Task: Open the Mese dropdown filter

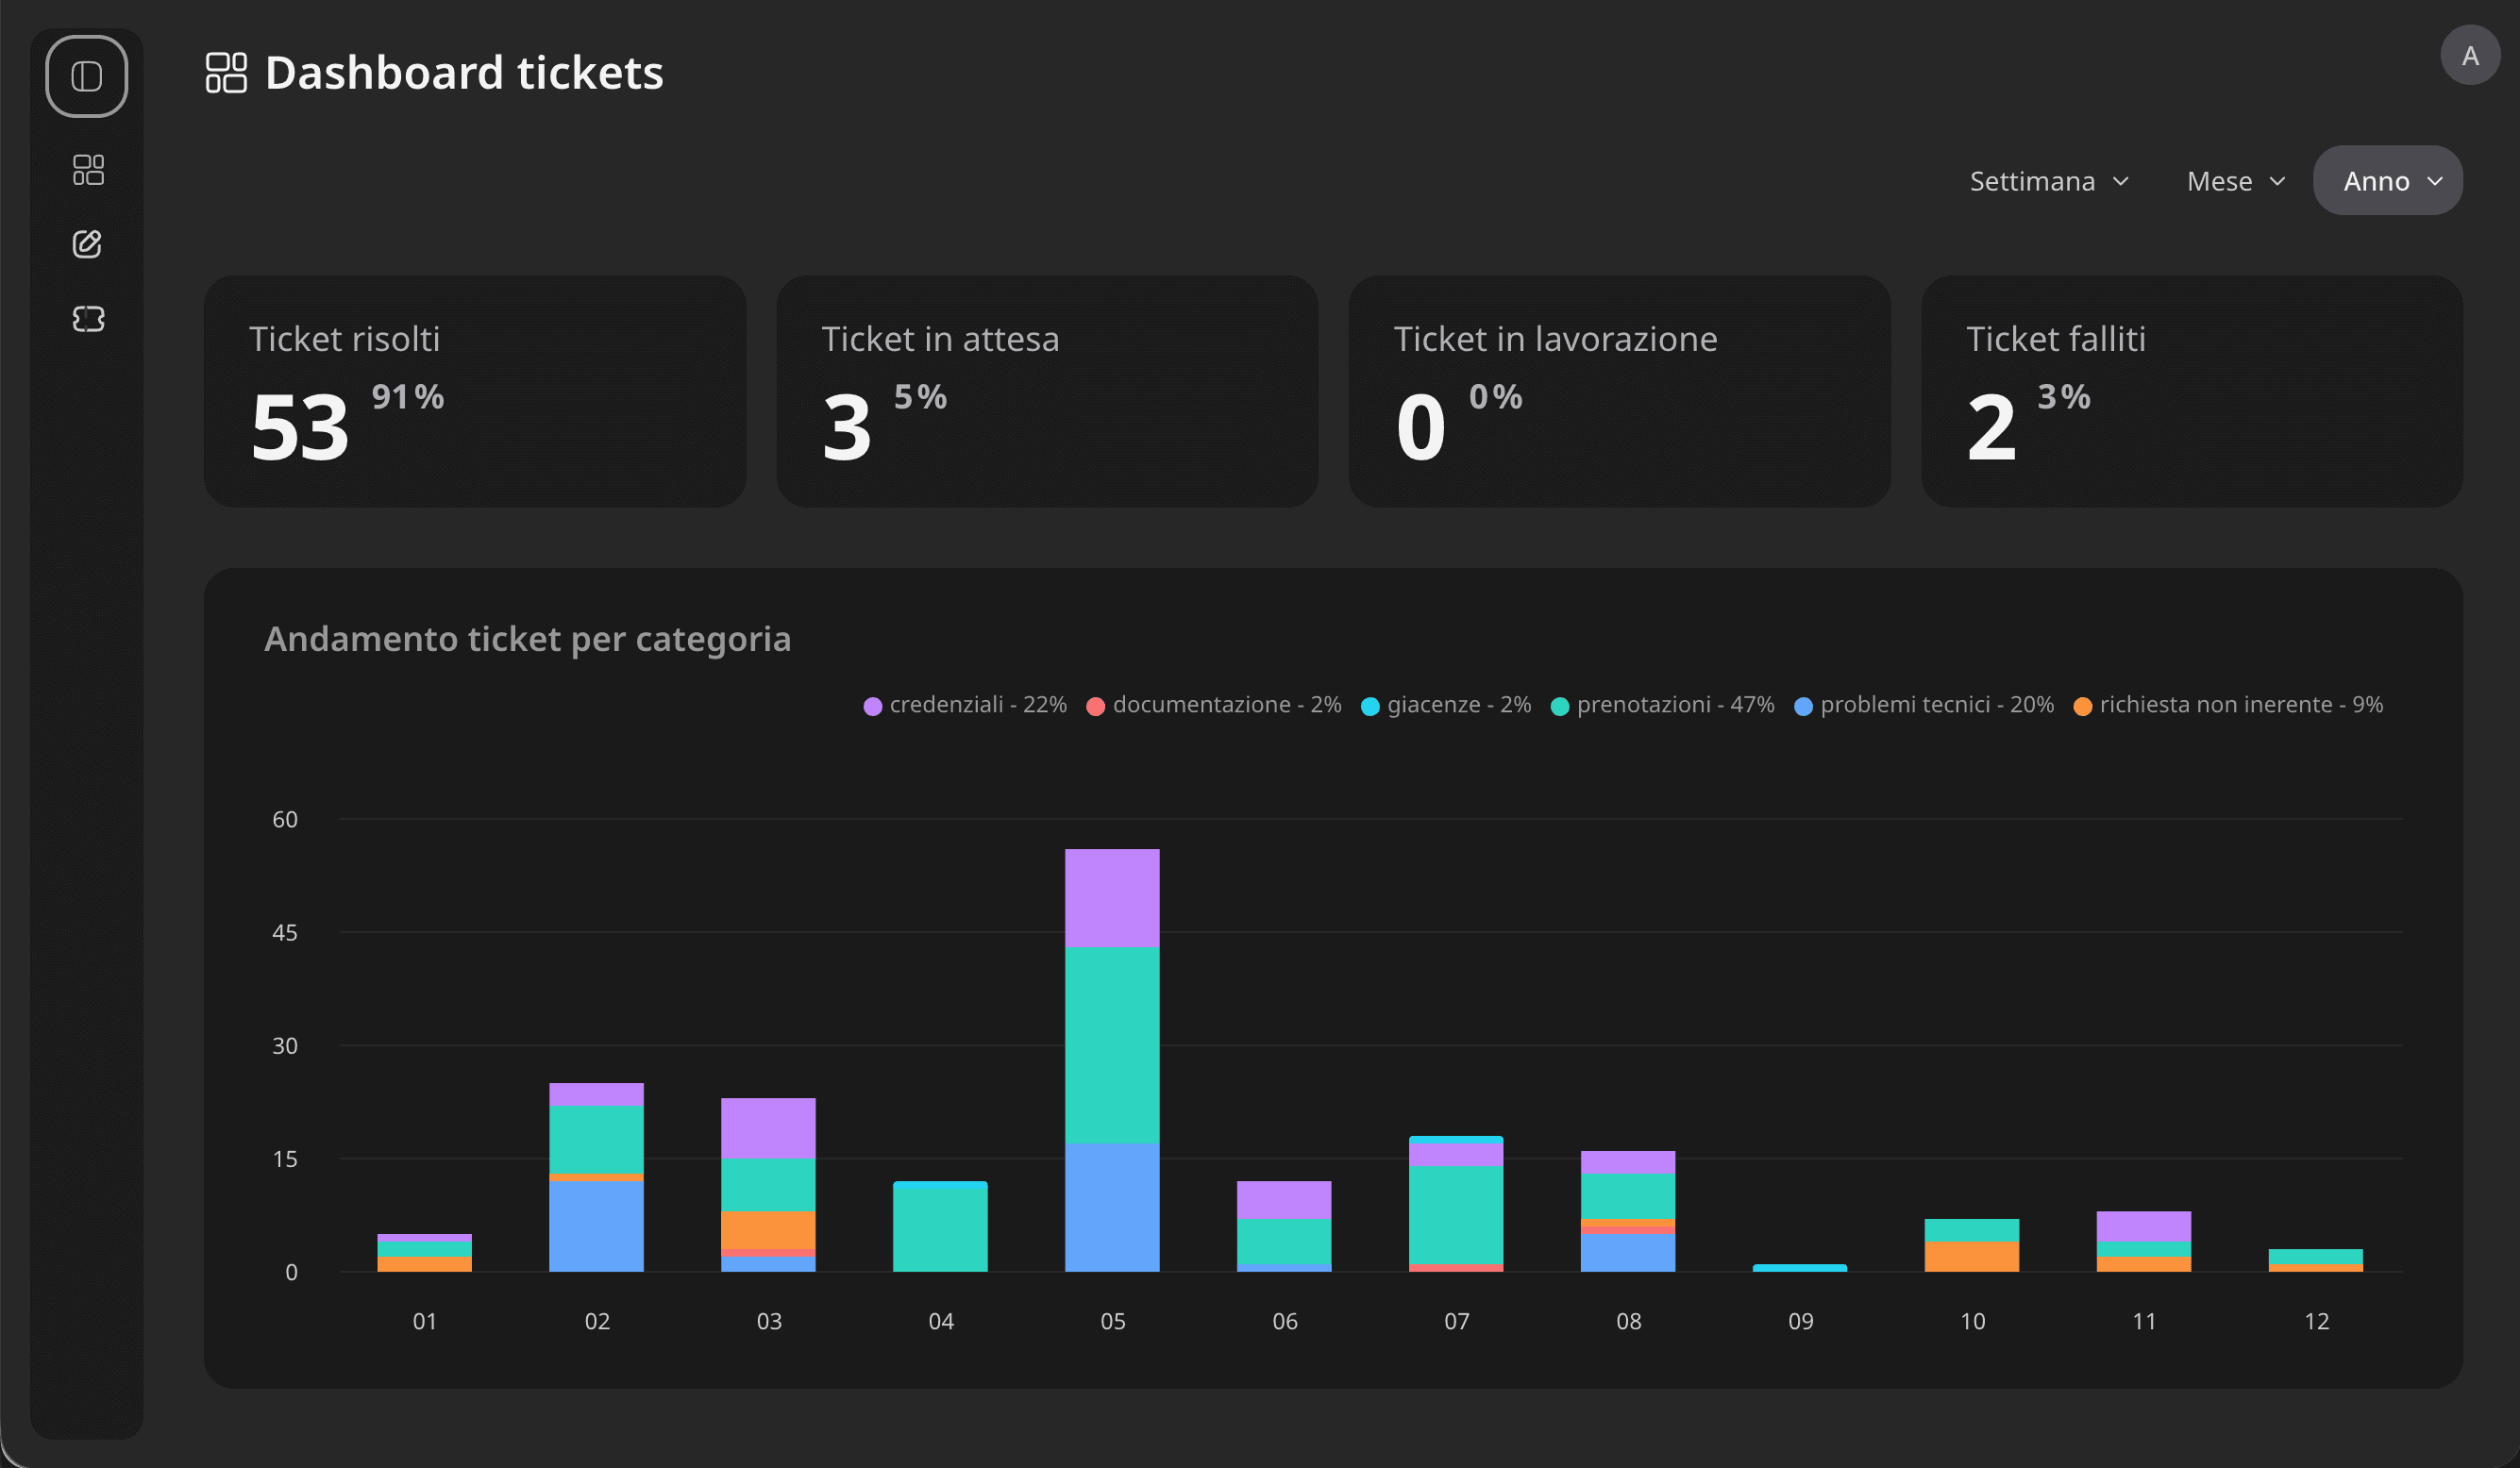Action: pos(2235,181)
